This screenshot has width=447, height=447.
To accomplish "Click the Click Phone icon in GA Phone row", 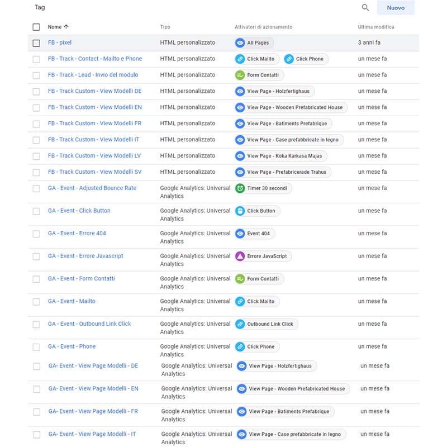I will (x=240, y=347).
